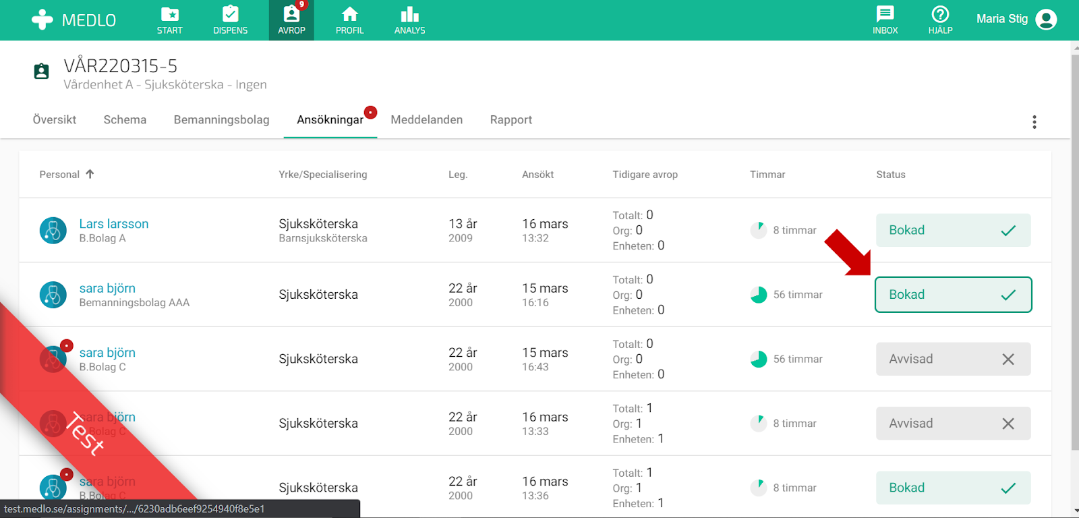The image size is (1079, 518).
Task: Click the 16 mars 13:32 application date
Action: 545,230
